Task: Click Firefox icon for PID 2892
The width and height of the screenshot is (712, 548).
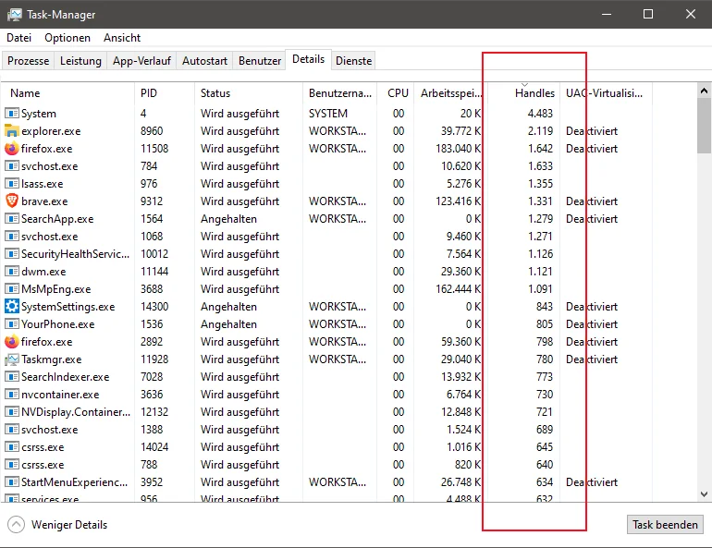Action: pos(12,342)
